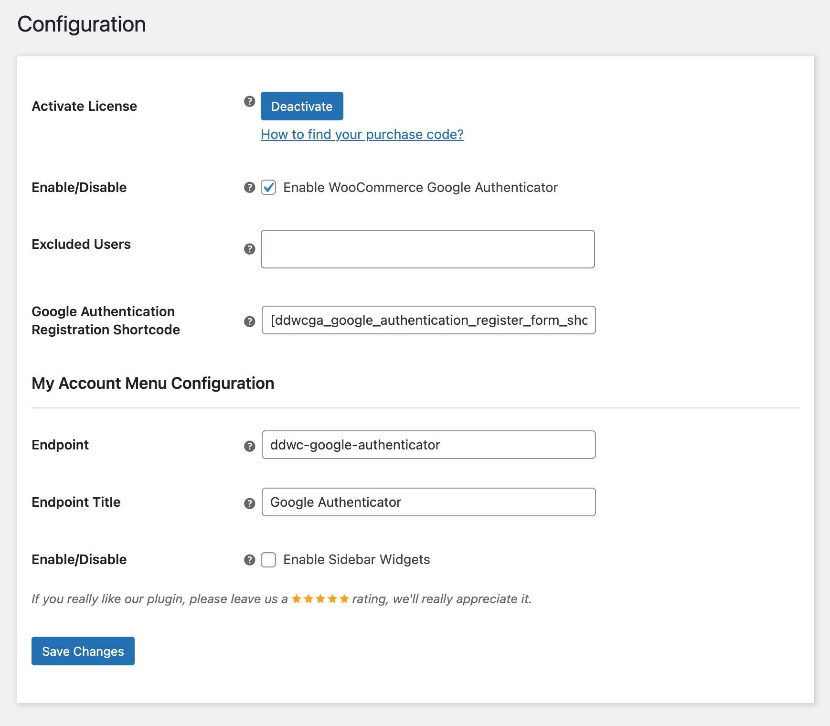Click the five-star rating icons
This screenshot has width=830, height=726.
coord(320,598)
